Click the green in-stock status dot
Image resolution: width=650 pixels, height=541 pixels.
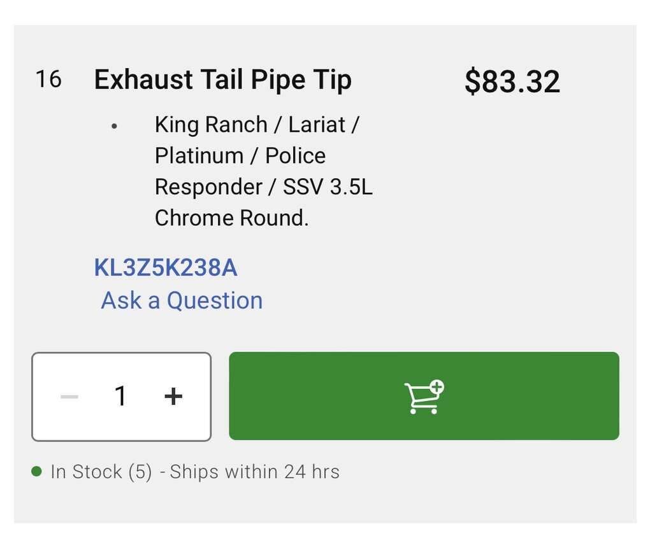pyautogui.click(x=37, y=472)
